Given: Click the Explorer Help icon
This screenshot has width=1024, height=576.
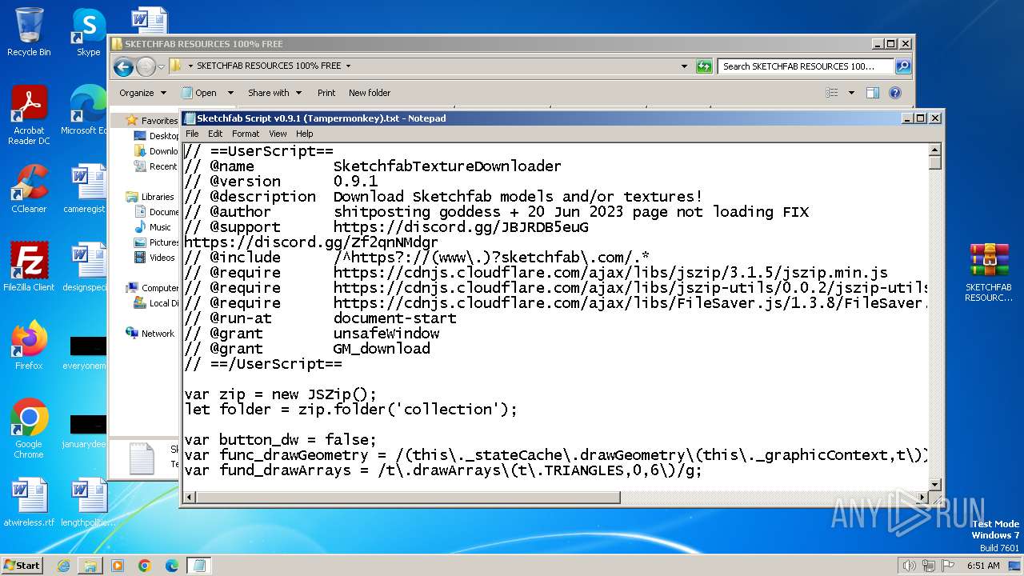Looking at the screenshot, I should (895, 93).
